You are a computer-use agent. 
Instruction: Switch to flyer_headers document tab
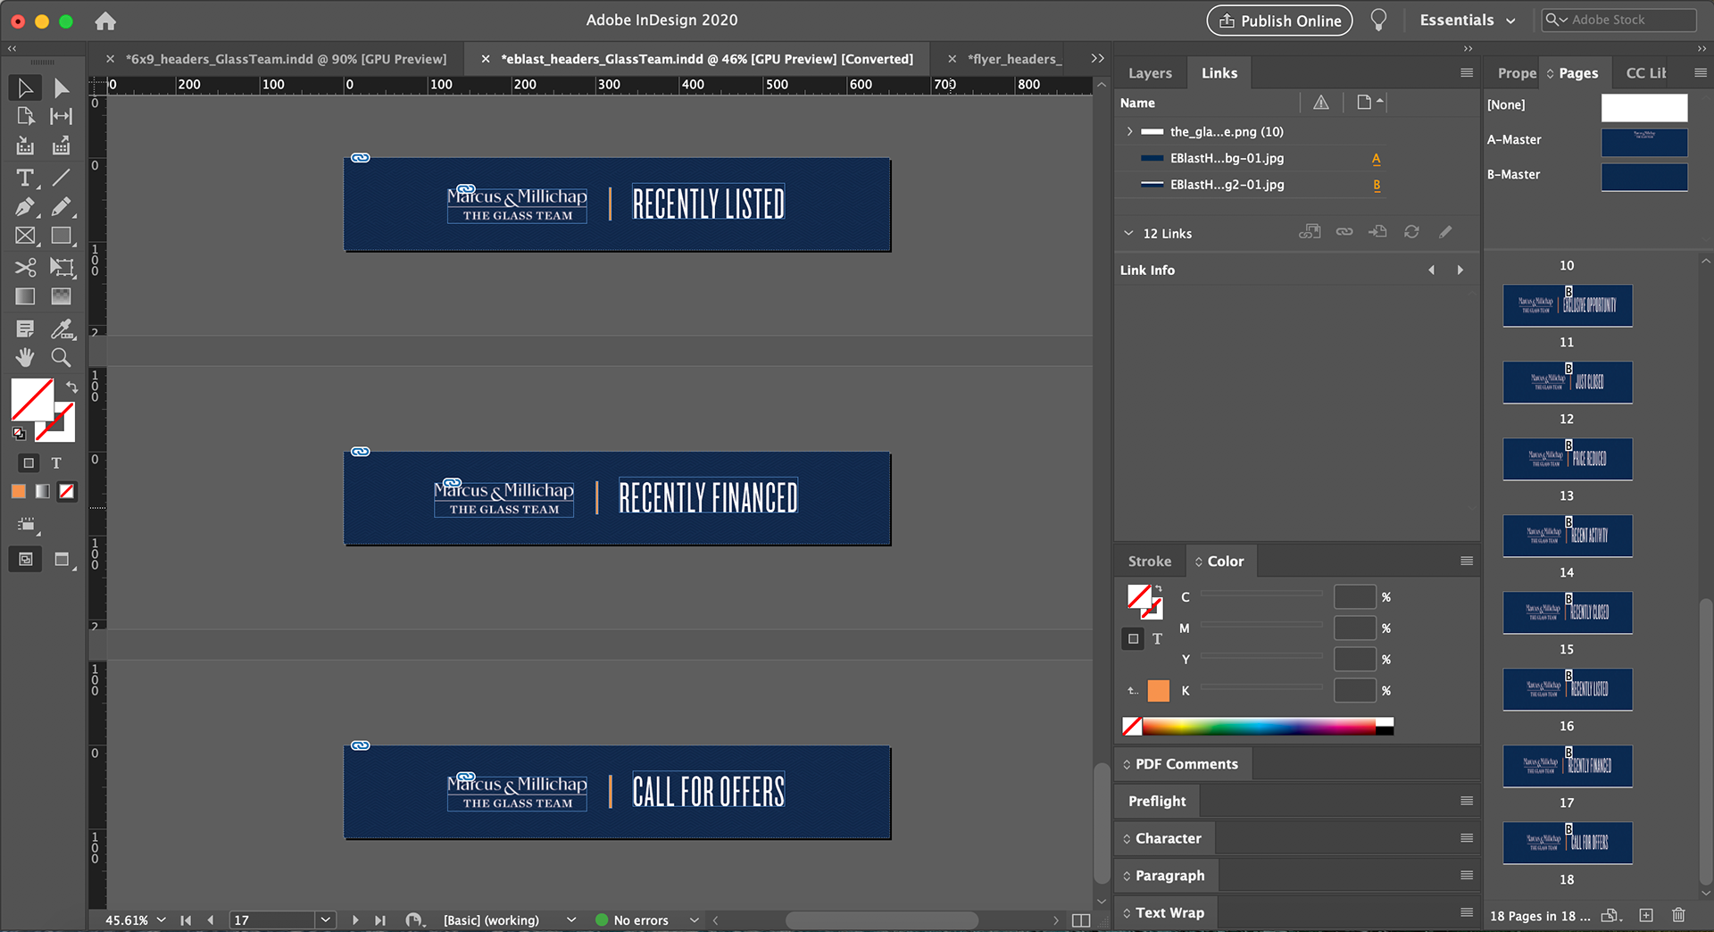click(x=1014, y=59)
